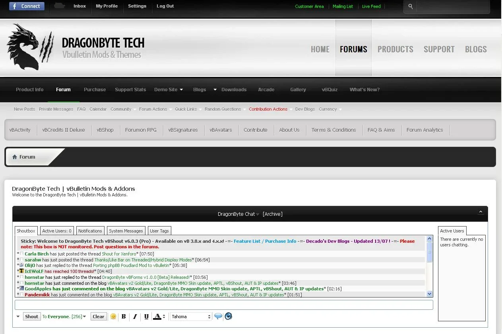Open vBCredits II Deluxe link
502x334 pixels.
pyautogui.click(x=64, y=130)
